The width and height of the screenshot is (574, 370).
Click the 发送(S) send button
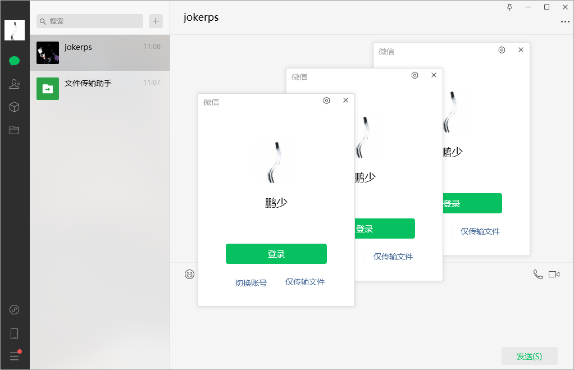(x=529, y=356)
